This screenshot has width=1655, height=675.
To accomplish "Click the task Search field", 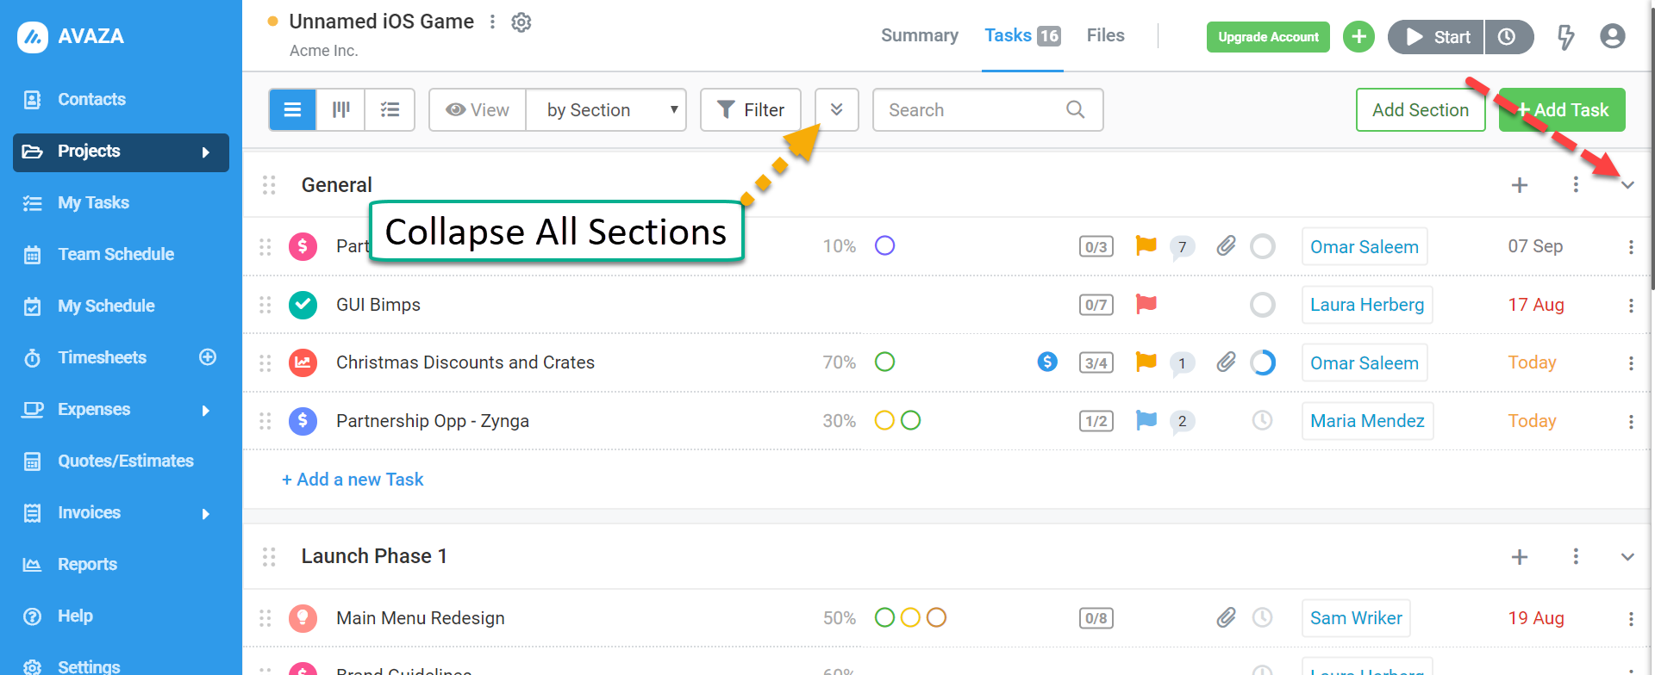I will 988,110.
